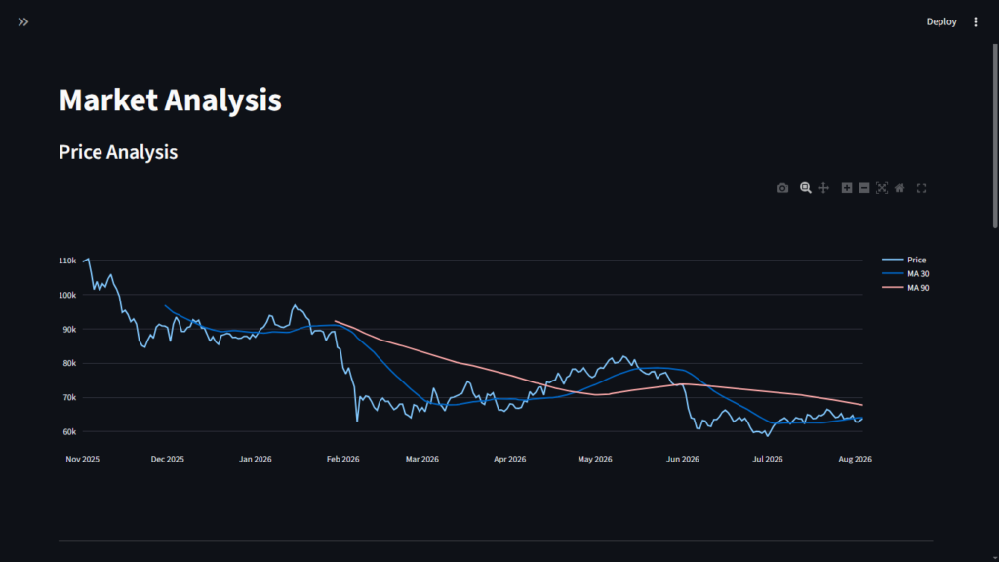Expand the sidebar with the double chevron
Viewport: 999px width, 562px height.
tap(23, 22)
